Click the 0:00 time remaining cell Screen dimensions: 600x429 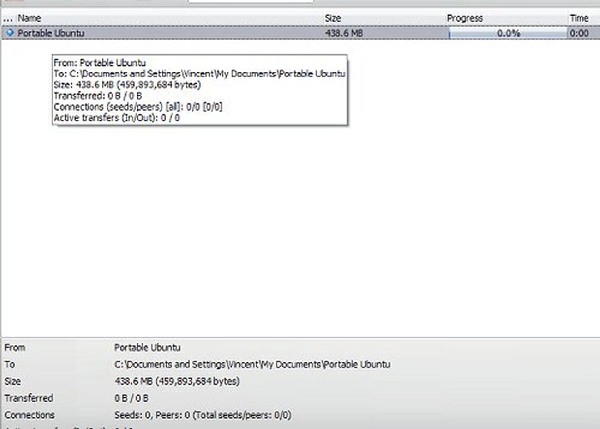click(579, 33)
